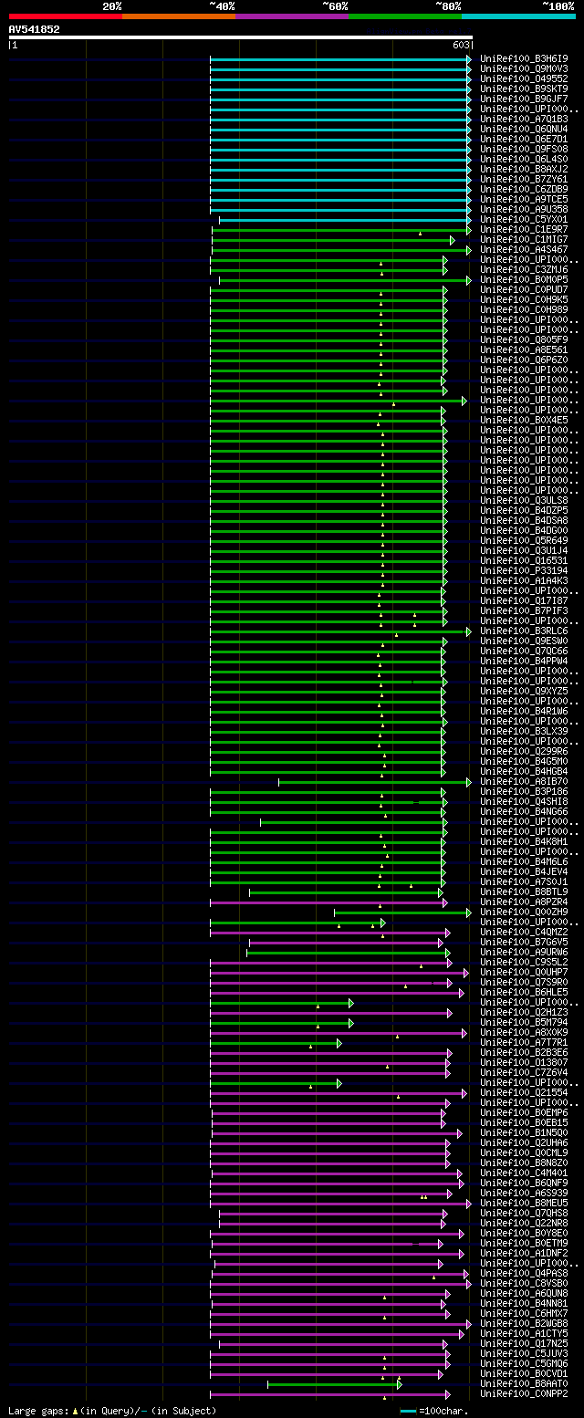This screenshot has height=1418, width=584.
Task: Open the UniRef100_B3H6I9 hit
Action: click(x=524, y=58)
